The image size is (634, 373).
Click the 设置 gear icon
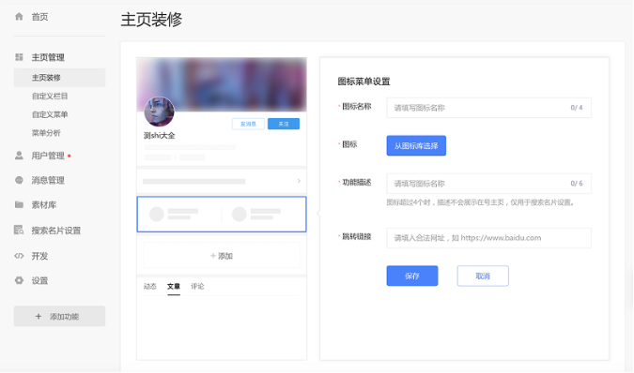click(x=19, y=280)
